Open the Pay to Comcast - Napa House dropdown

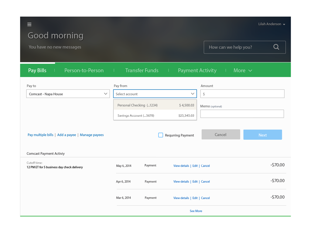[x=68, y=94]
